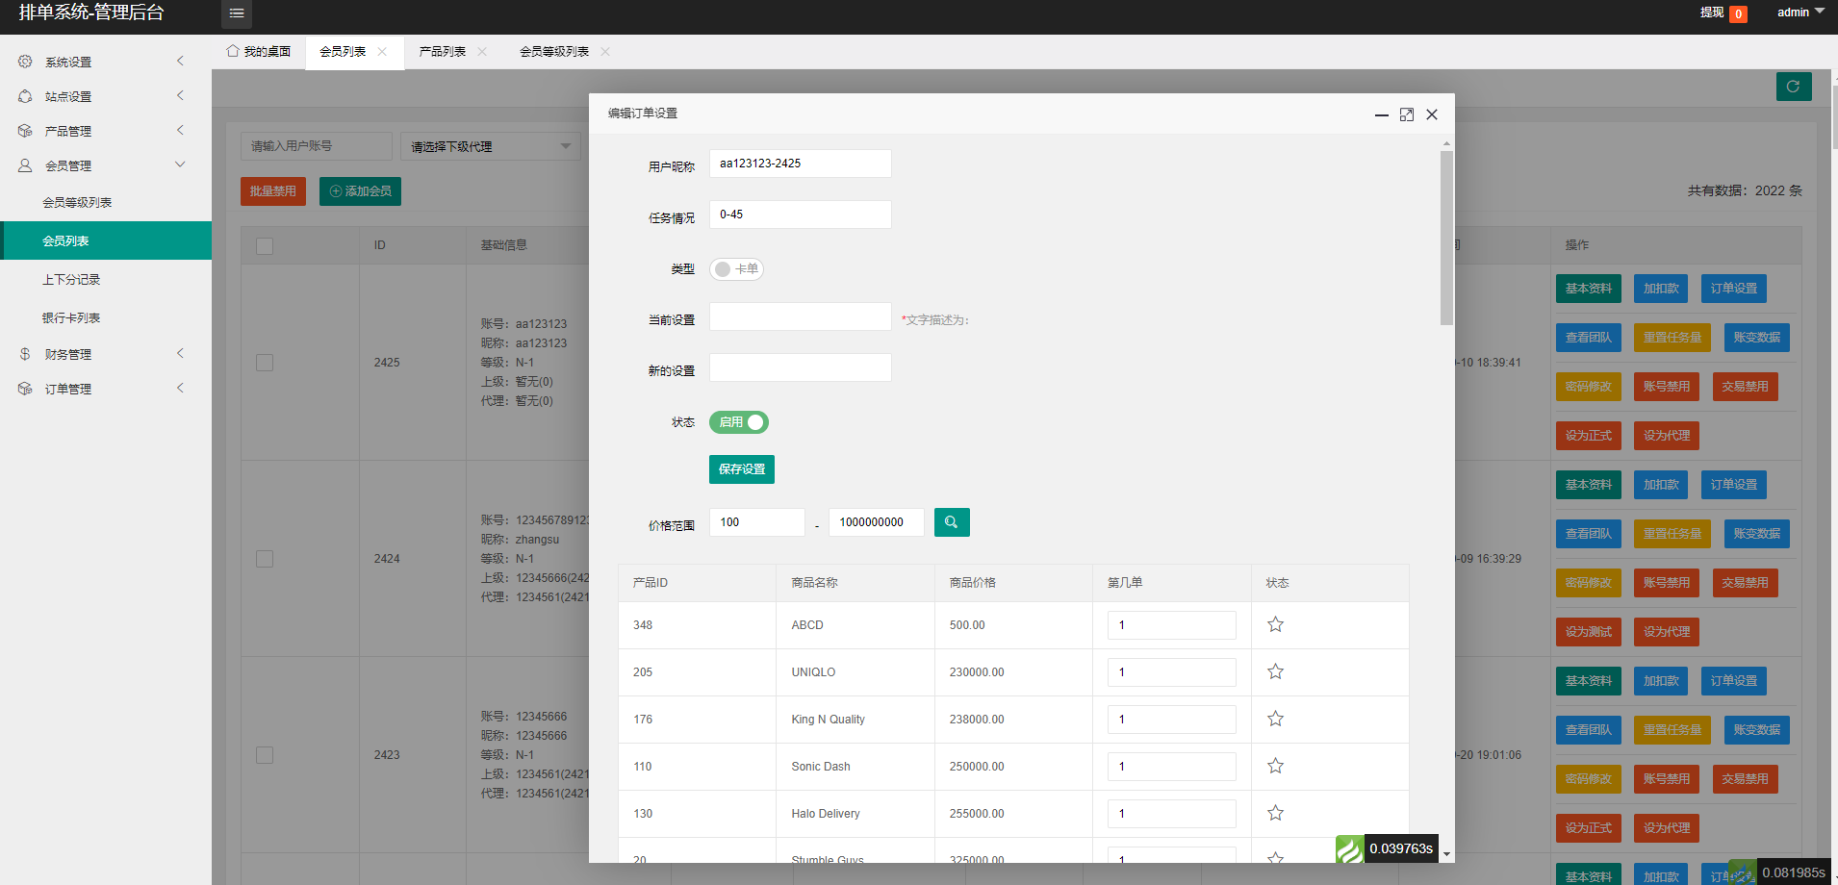The height and width of the screenshot is (885, 1838).
Task: Open the 请选择下级代理 dropdown
Action: click(x=490, y=145)
